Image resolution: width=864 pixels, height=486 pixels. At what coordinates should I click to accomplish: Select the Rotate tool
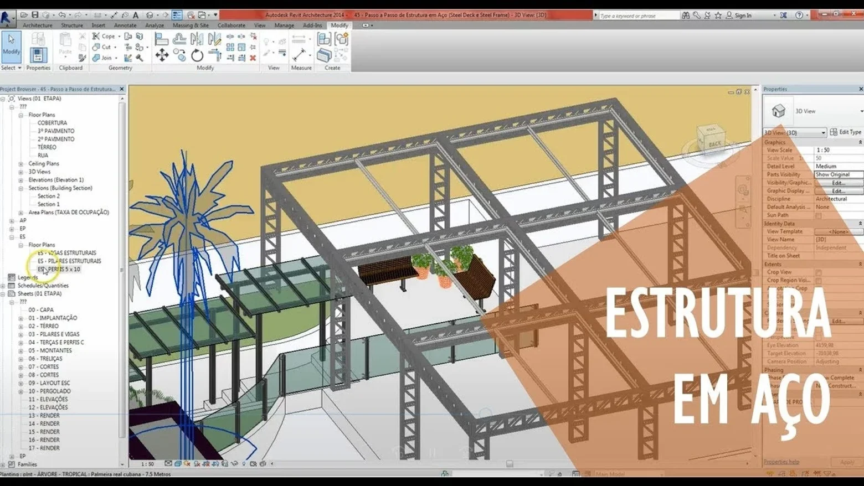point(197,55)
